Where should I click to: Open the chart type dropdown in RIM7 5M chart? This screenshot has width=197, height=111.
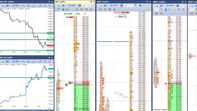coord(34,6)
